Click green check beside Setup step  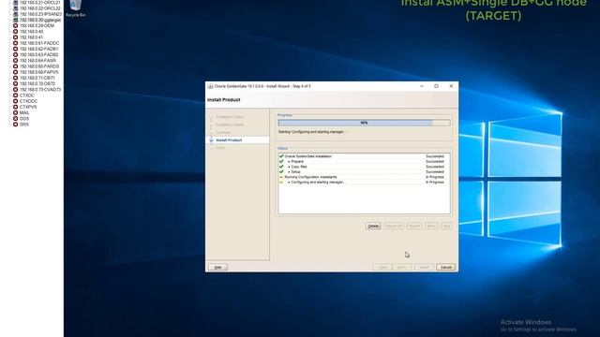click(281, 172)
